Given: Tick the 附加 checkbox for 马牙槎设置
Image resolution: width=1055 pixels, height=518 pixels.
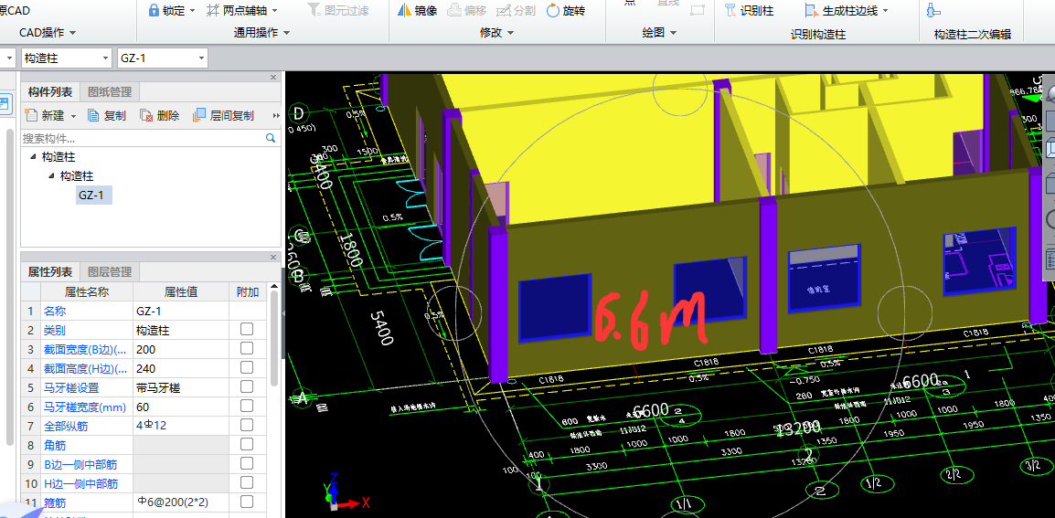Looking at the screenshot, I should pos(247,386).
